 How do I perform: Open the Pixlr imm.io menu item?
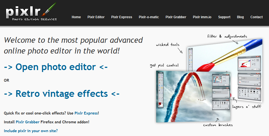click(202, 17)
